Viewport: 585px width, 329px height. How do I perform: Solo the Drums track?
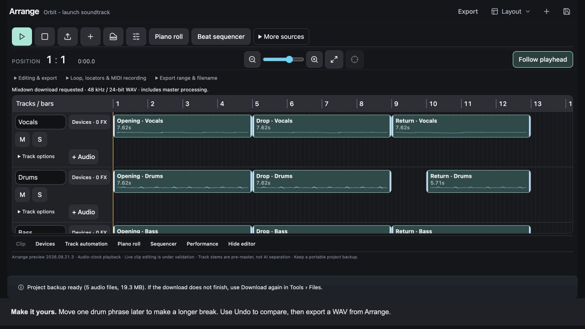tap(40, 195)
